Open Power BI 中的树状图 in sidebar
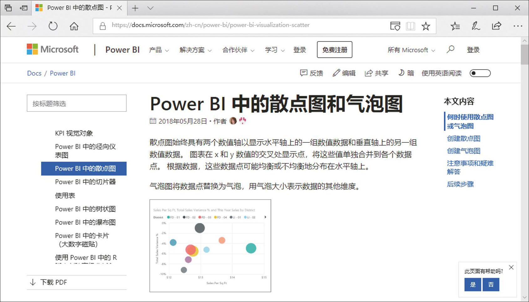The width and height of the screenshot is (529, 302). point(85,209)
